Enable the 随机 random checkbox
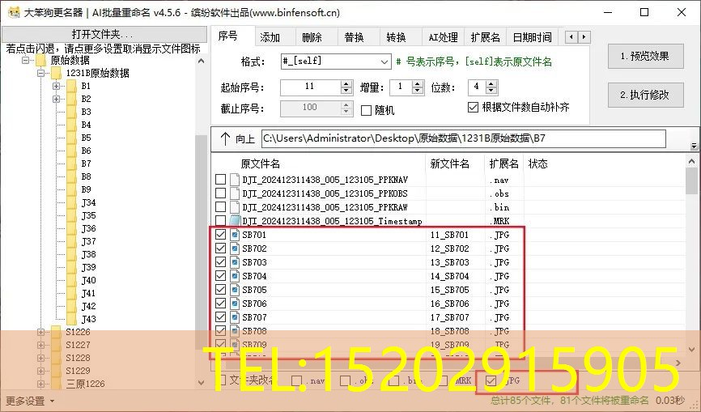The height and width of the screenshot is (412, 701). coord(367,110)
